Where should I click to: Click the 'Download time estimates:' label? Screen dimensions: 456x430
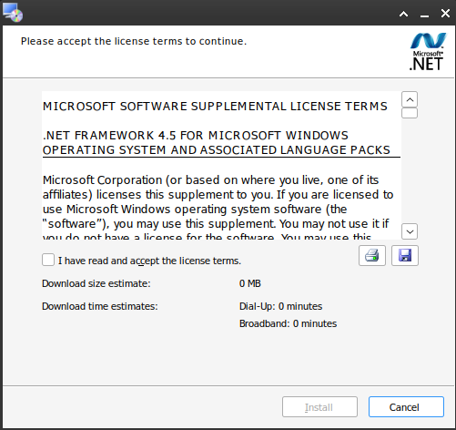point(100,306)
